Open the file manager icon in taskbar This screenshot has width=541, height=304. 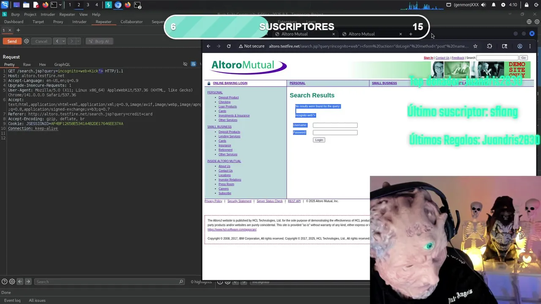26,5
